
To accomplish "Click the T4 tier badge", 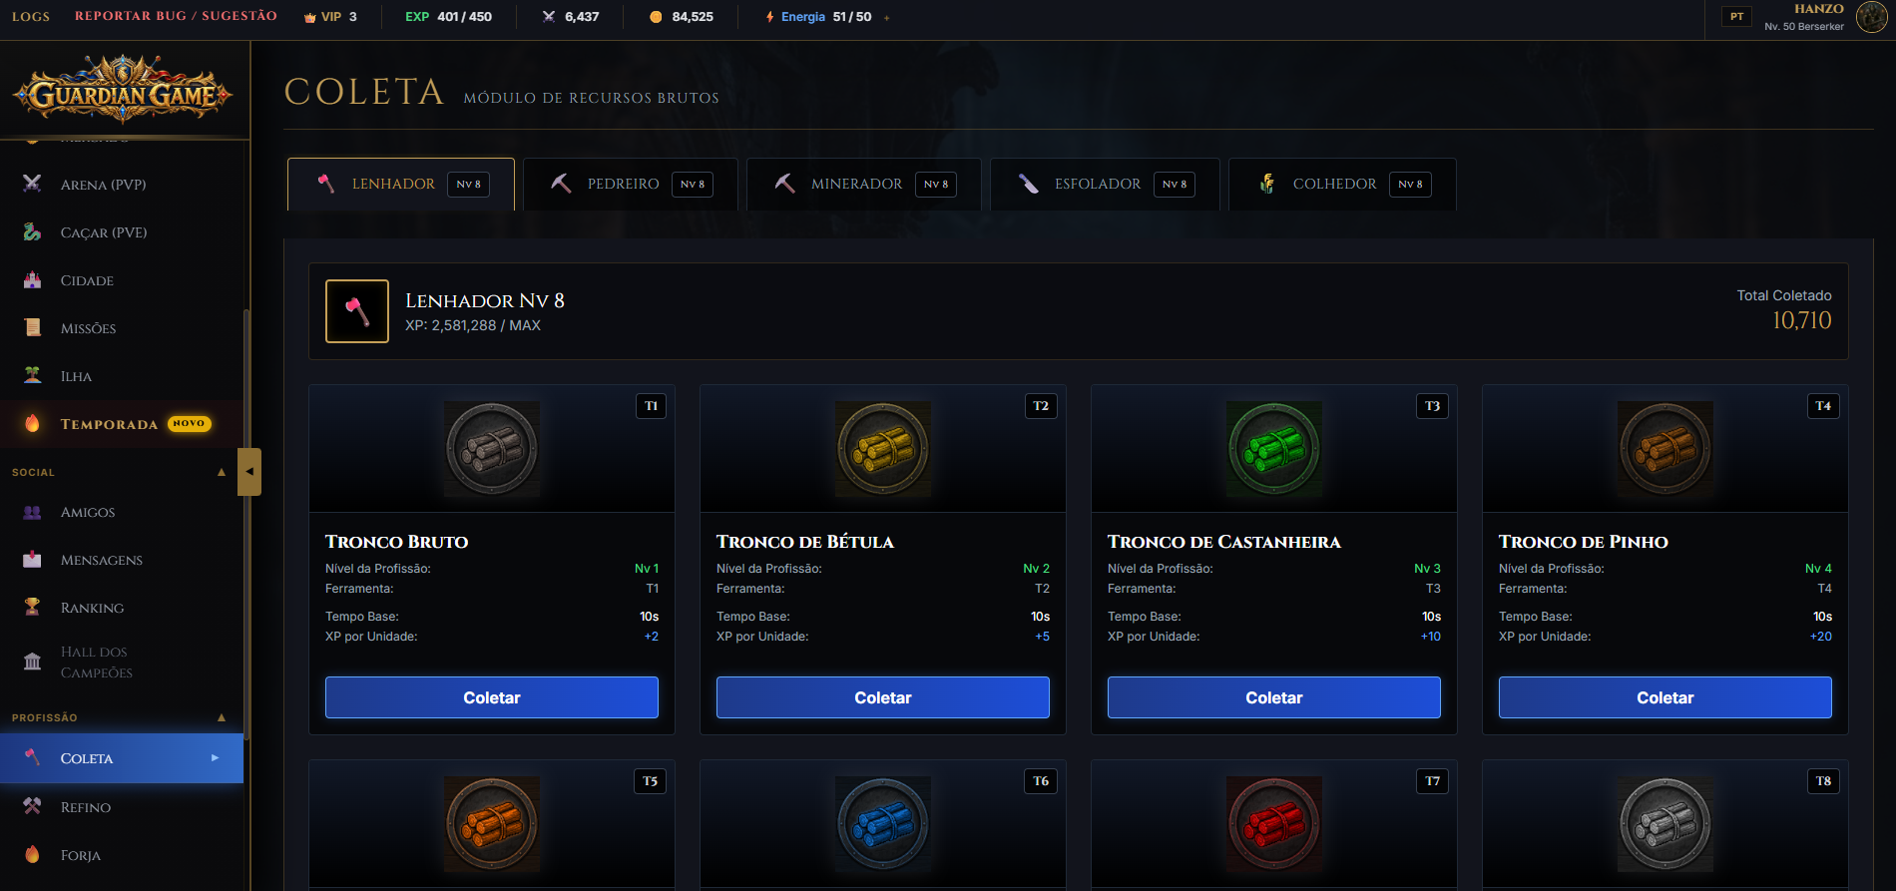I will [1823, 406].
